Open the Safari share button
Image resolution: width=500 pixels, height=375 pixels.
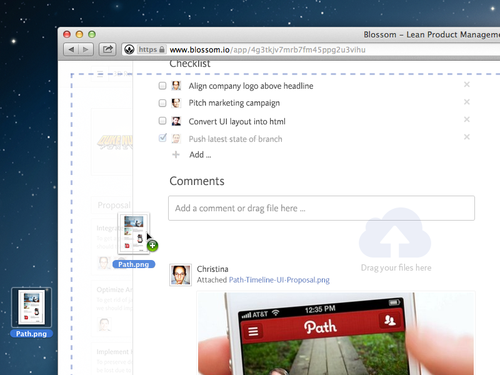[107, 49]
